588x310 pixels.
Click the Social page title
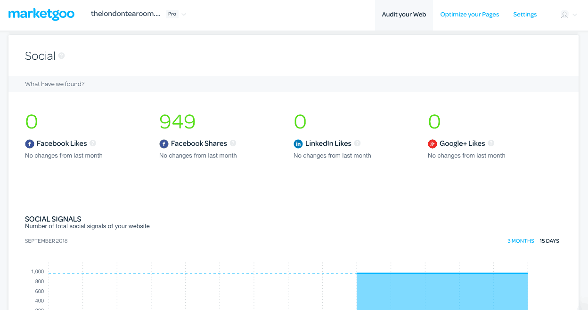[40, 56]
